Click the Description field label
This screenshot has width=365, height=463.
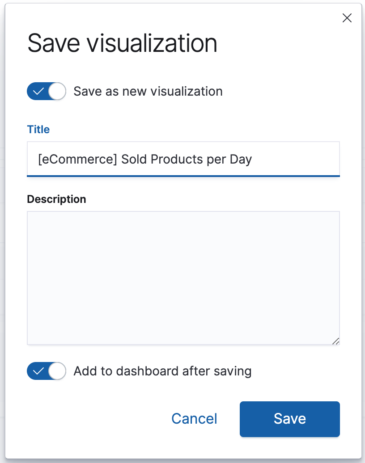56,199
